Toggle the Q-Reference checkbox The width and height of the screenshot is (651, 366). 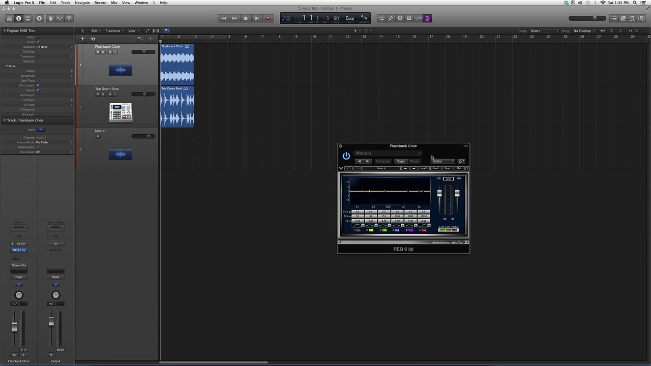point(38,147)
